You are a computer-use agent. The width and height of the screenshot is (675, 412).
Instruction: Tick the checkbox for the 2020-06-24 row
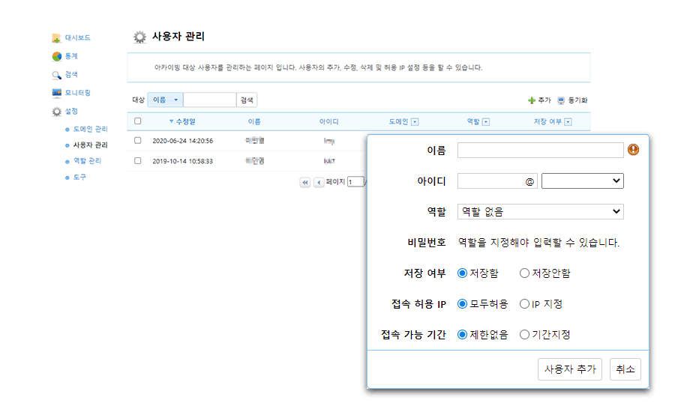point(137,140)
